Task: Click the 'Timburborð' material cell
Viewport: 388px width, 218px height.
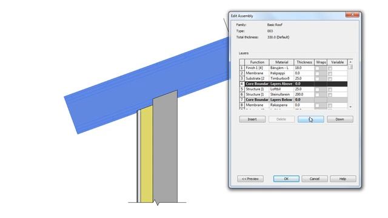Action: 281,78
